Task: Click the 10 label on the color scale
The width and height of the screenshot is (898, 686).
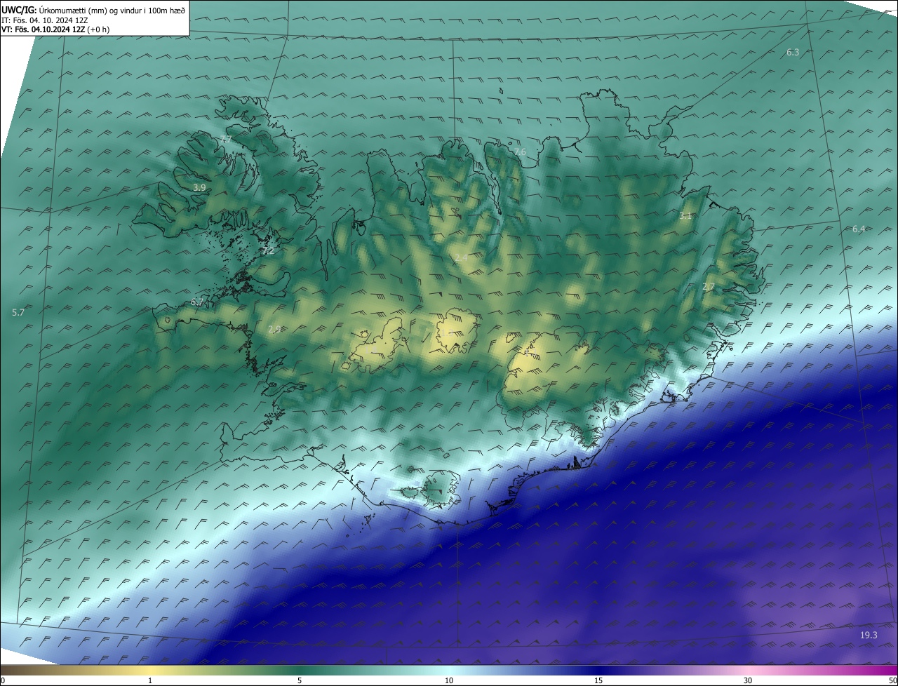Action: (x=449, y=680)
